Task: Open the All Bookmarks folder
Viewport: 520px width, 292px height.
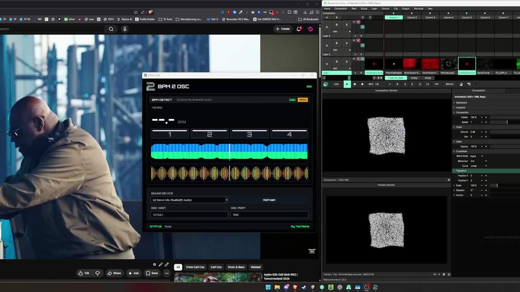Action: 308,19
